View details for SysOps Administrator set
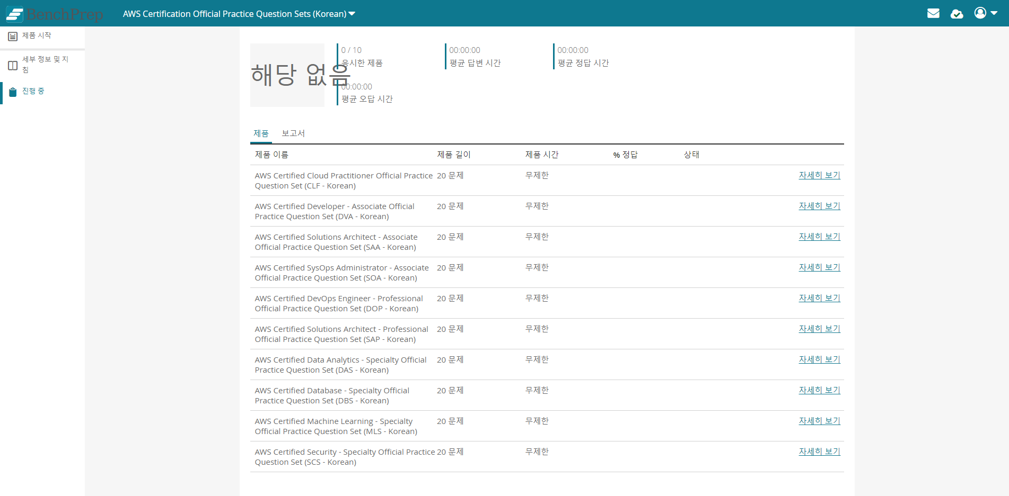The height and width of the screenshot is (496, 1009). [x=819, y=267]
